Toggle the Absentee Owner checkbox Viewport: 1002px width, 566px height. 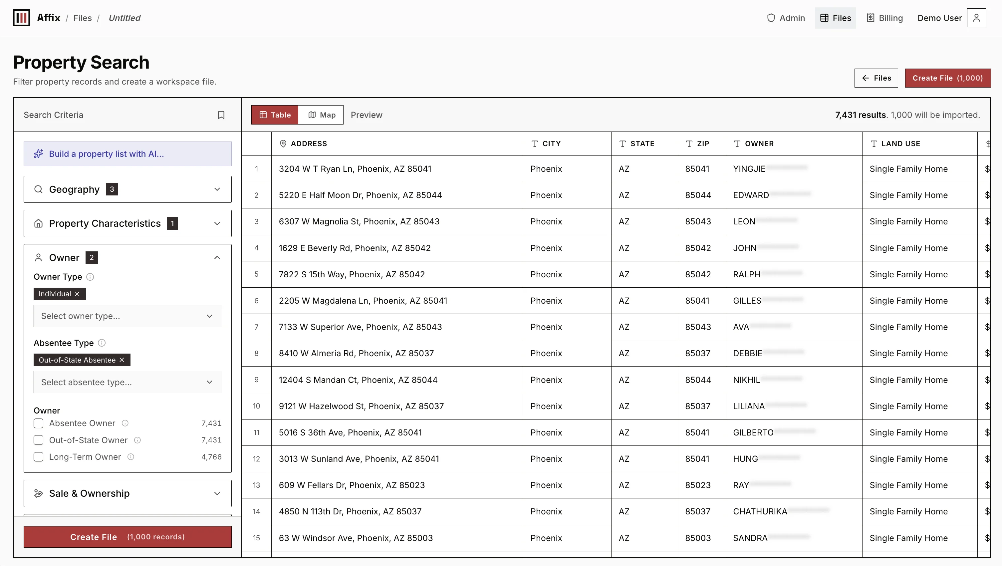point(39,423)
